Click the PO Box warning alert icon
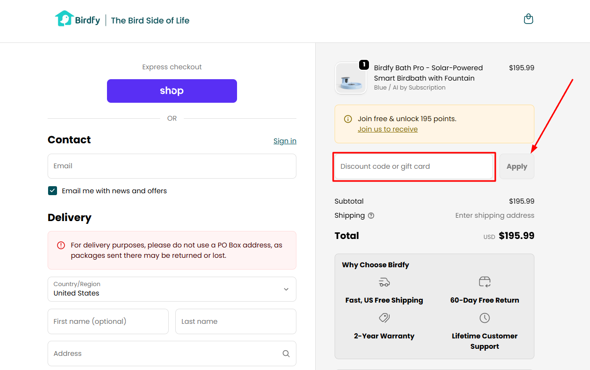 tap(61, 245)
